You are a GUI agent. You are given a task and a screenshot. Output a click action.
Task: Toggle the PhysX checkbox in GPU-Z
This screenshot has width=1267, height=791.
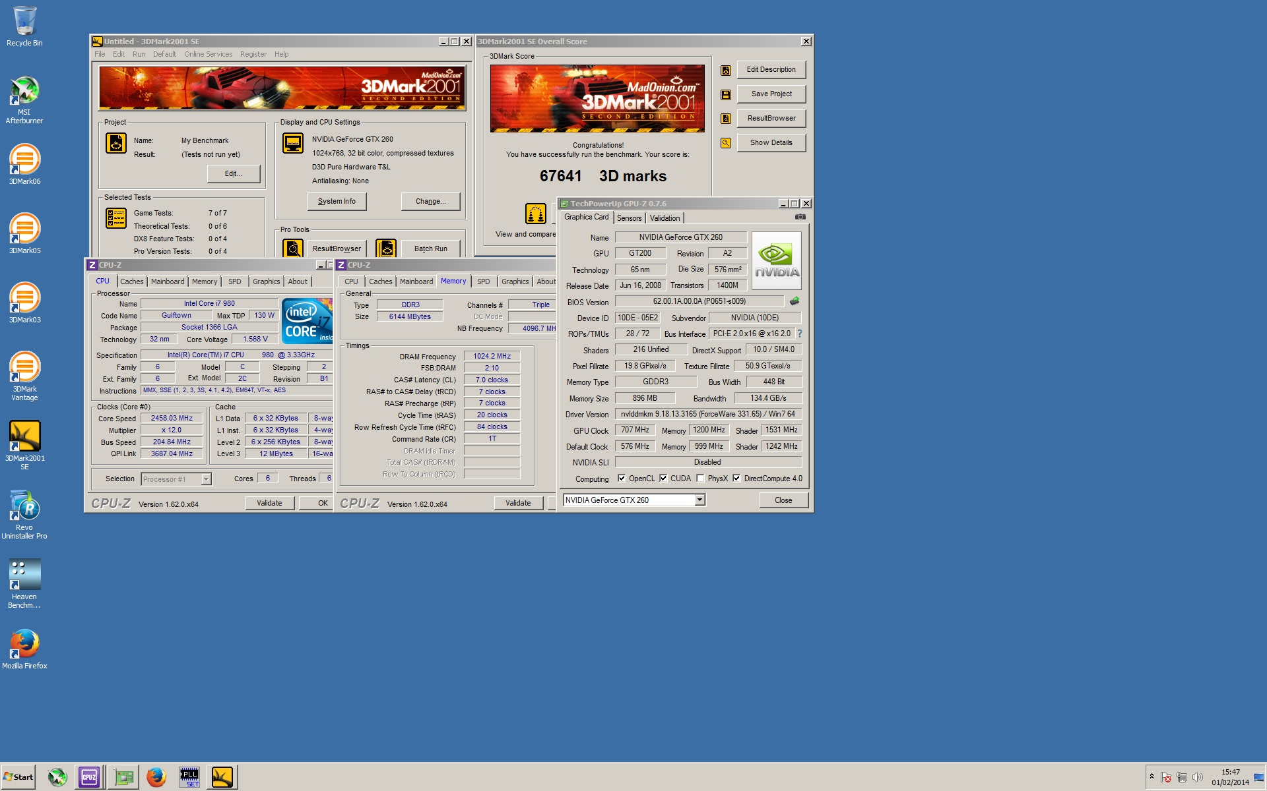[x=700, y=479]
